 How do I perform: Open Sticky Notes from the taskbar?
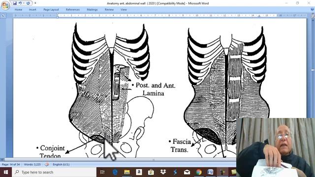(x=233, y=172)
